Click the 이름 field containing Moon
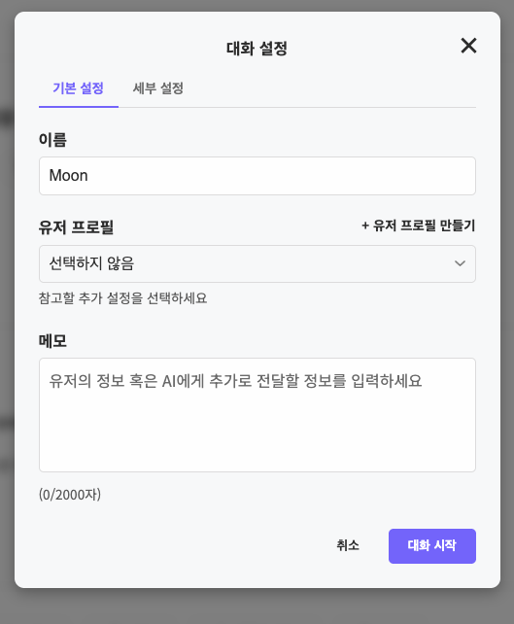The height and width of the screenshot is (624, 514). pyautogui.click(x=257, y=176)
